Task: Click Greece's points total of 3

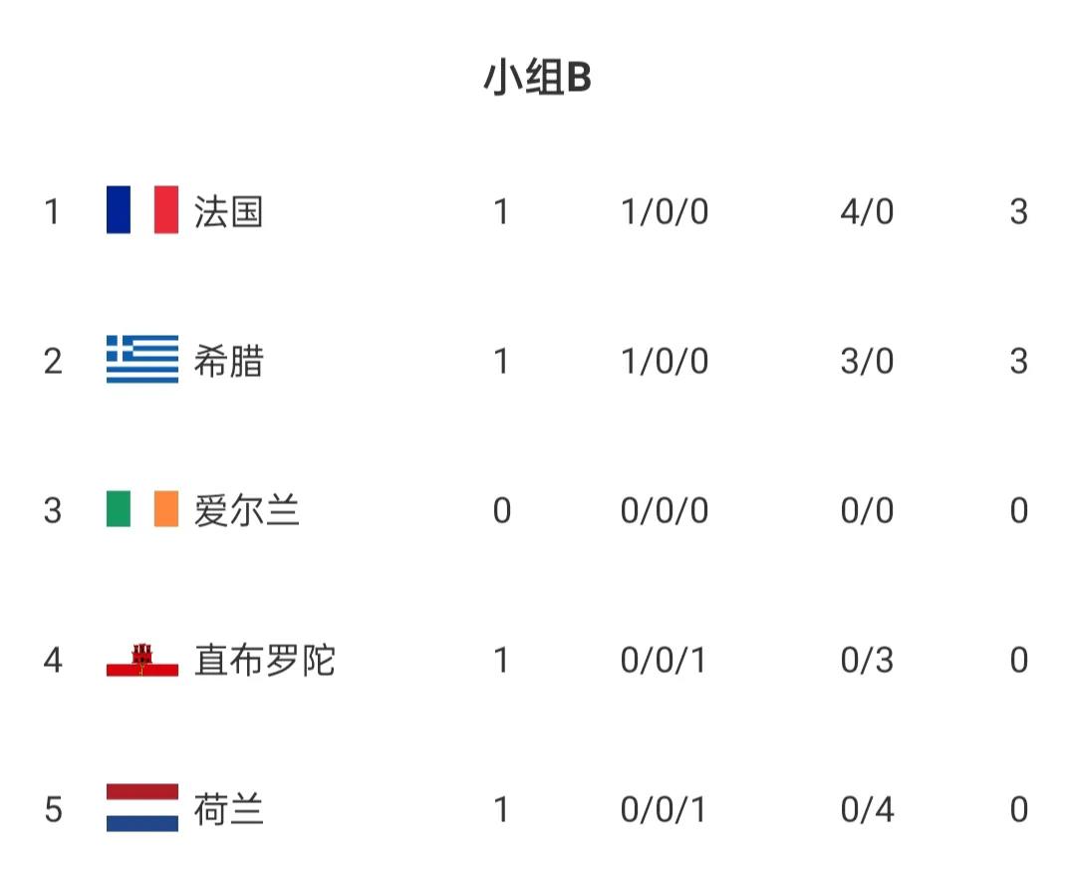Action: click(x=1017, y=361)
